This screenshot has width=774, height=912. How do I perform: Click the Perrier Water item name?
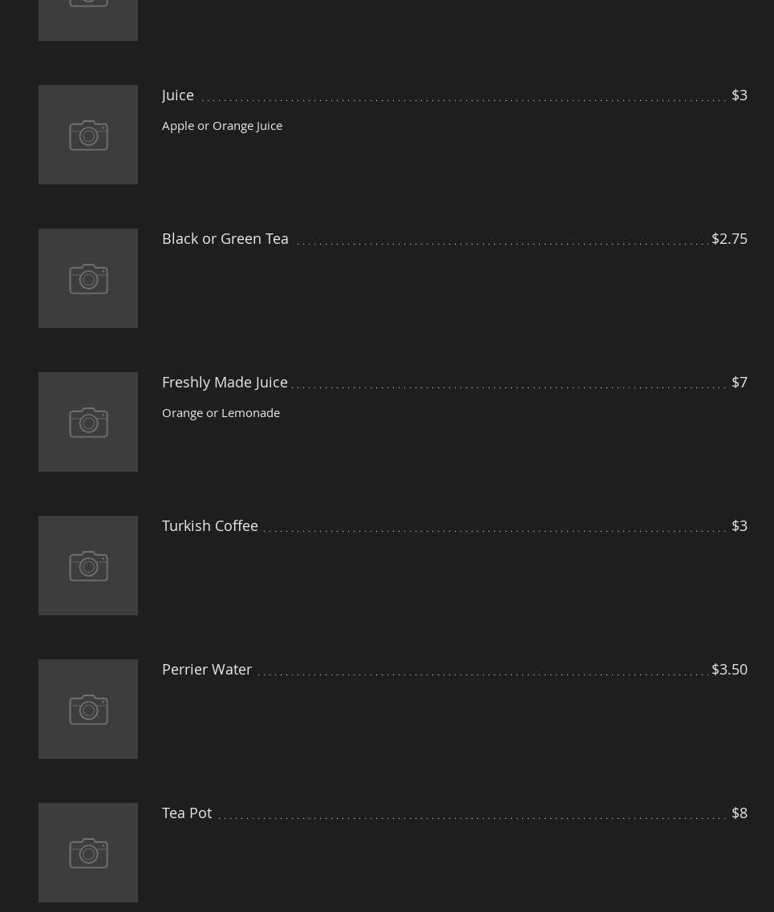coord(207,670)
